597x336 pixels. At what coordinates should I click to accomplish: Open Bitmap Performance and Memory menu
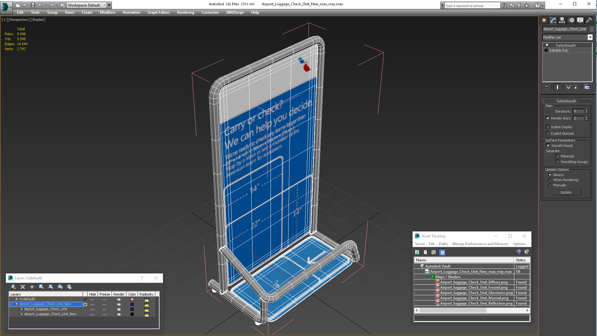coord(480,244)
